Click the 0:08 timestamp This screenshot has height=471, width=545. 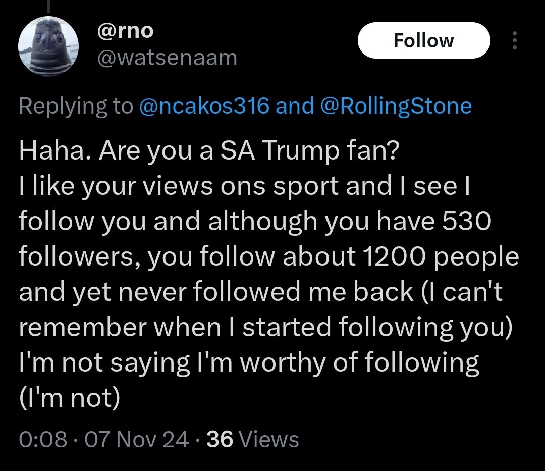pyautogui.click(x=42, y=439)
